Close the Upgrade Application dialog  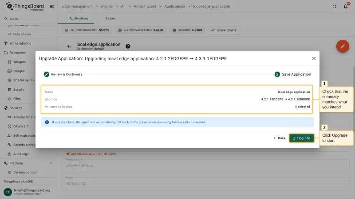314,58
